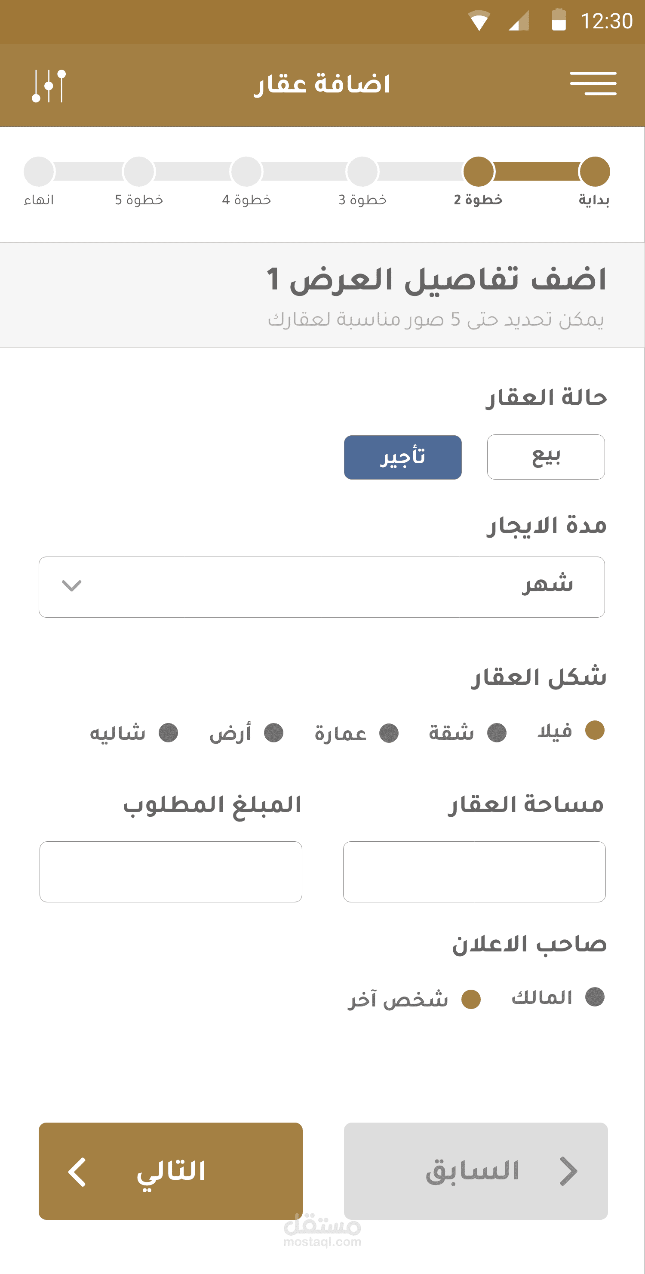This screenshot has width=645, height=1274.
Task: Select the بيع sale option
Action: tap(546, 457)
